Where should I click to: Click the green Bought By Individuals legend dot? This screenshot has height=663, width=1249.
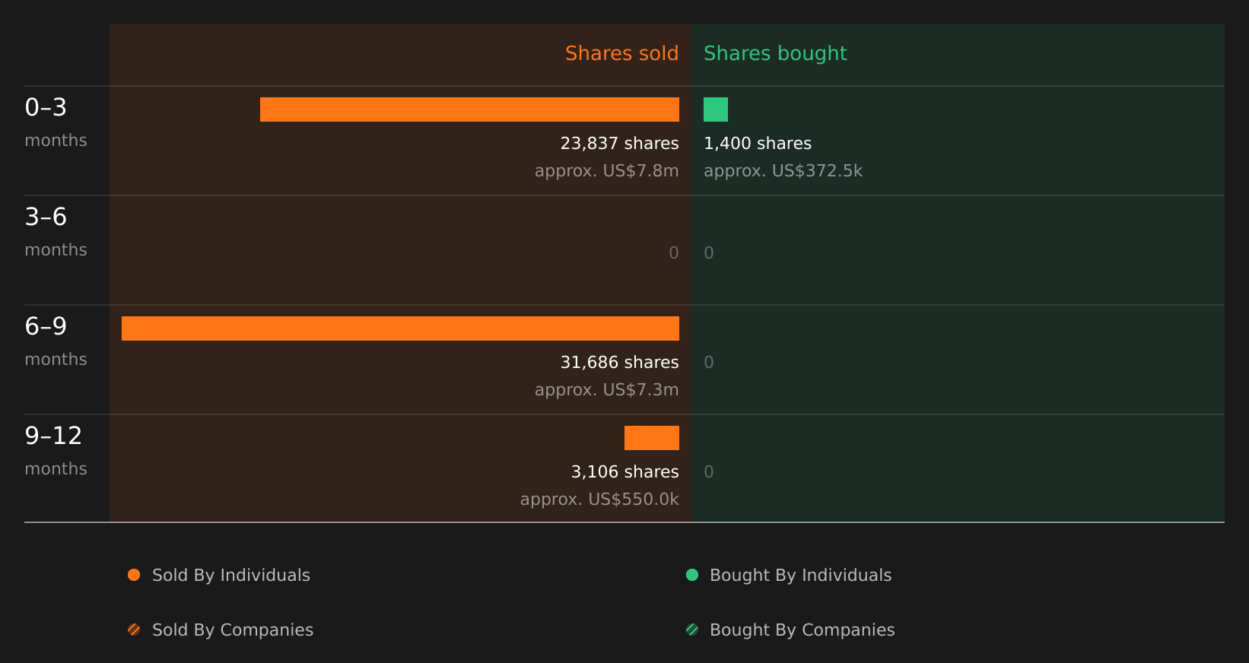point(692,575)
